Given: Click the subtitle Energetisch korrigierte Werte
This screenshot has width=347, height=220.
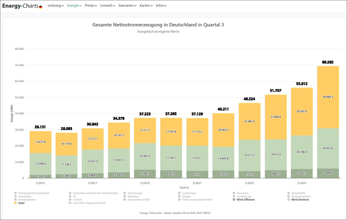Looking at the screenshot, I should (158, 32).
